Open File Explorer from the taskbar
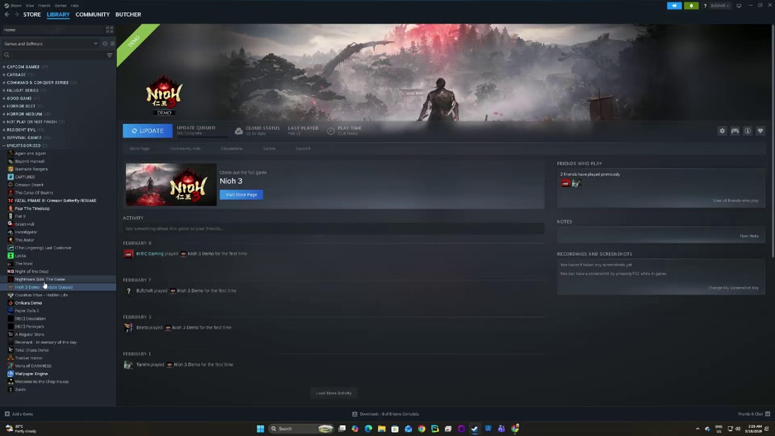Viewport: 775px width, 436px height. 381,429
